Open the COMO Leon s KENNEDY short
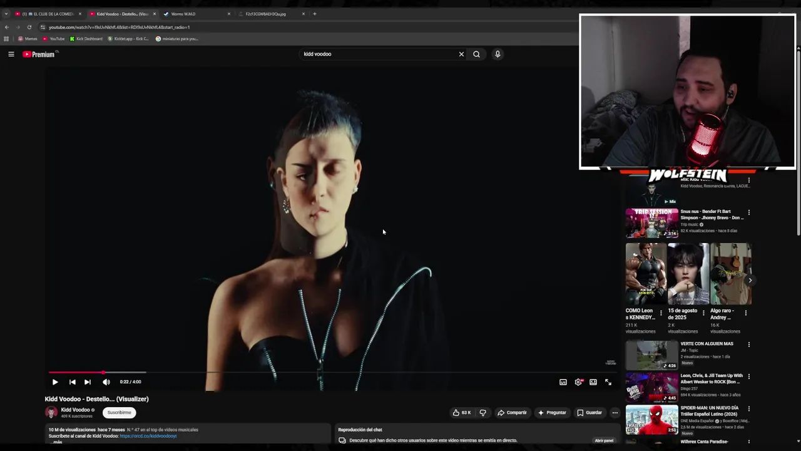 coord(646,274)
